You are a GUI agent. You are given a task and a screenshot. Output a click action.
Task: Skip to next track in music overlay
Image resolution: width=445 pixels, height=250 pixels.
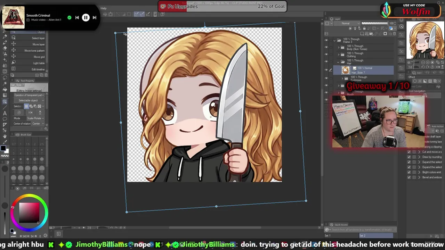(x=94, y=18)
